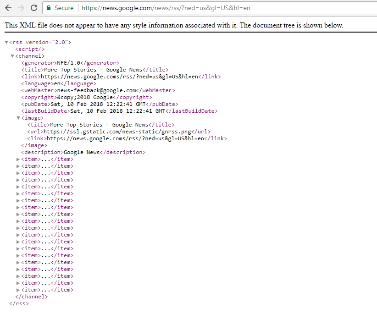The image size is (377, 314).
Task: Focus the news.google.com URL field
Action: point(166,8)
